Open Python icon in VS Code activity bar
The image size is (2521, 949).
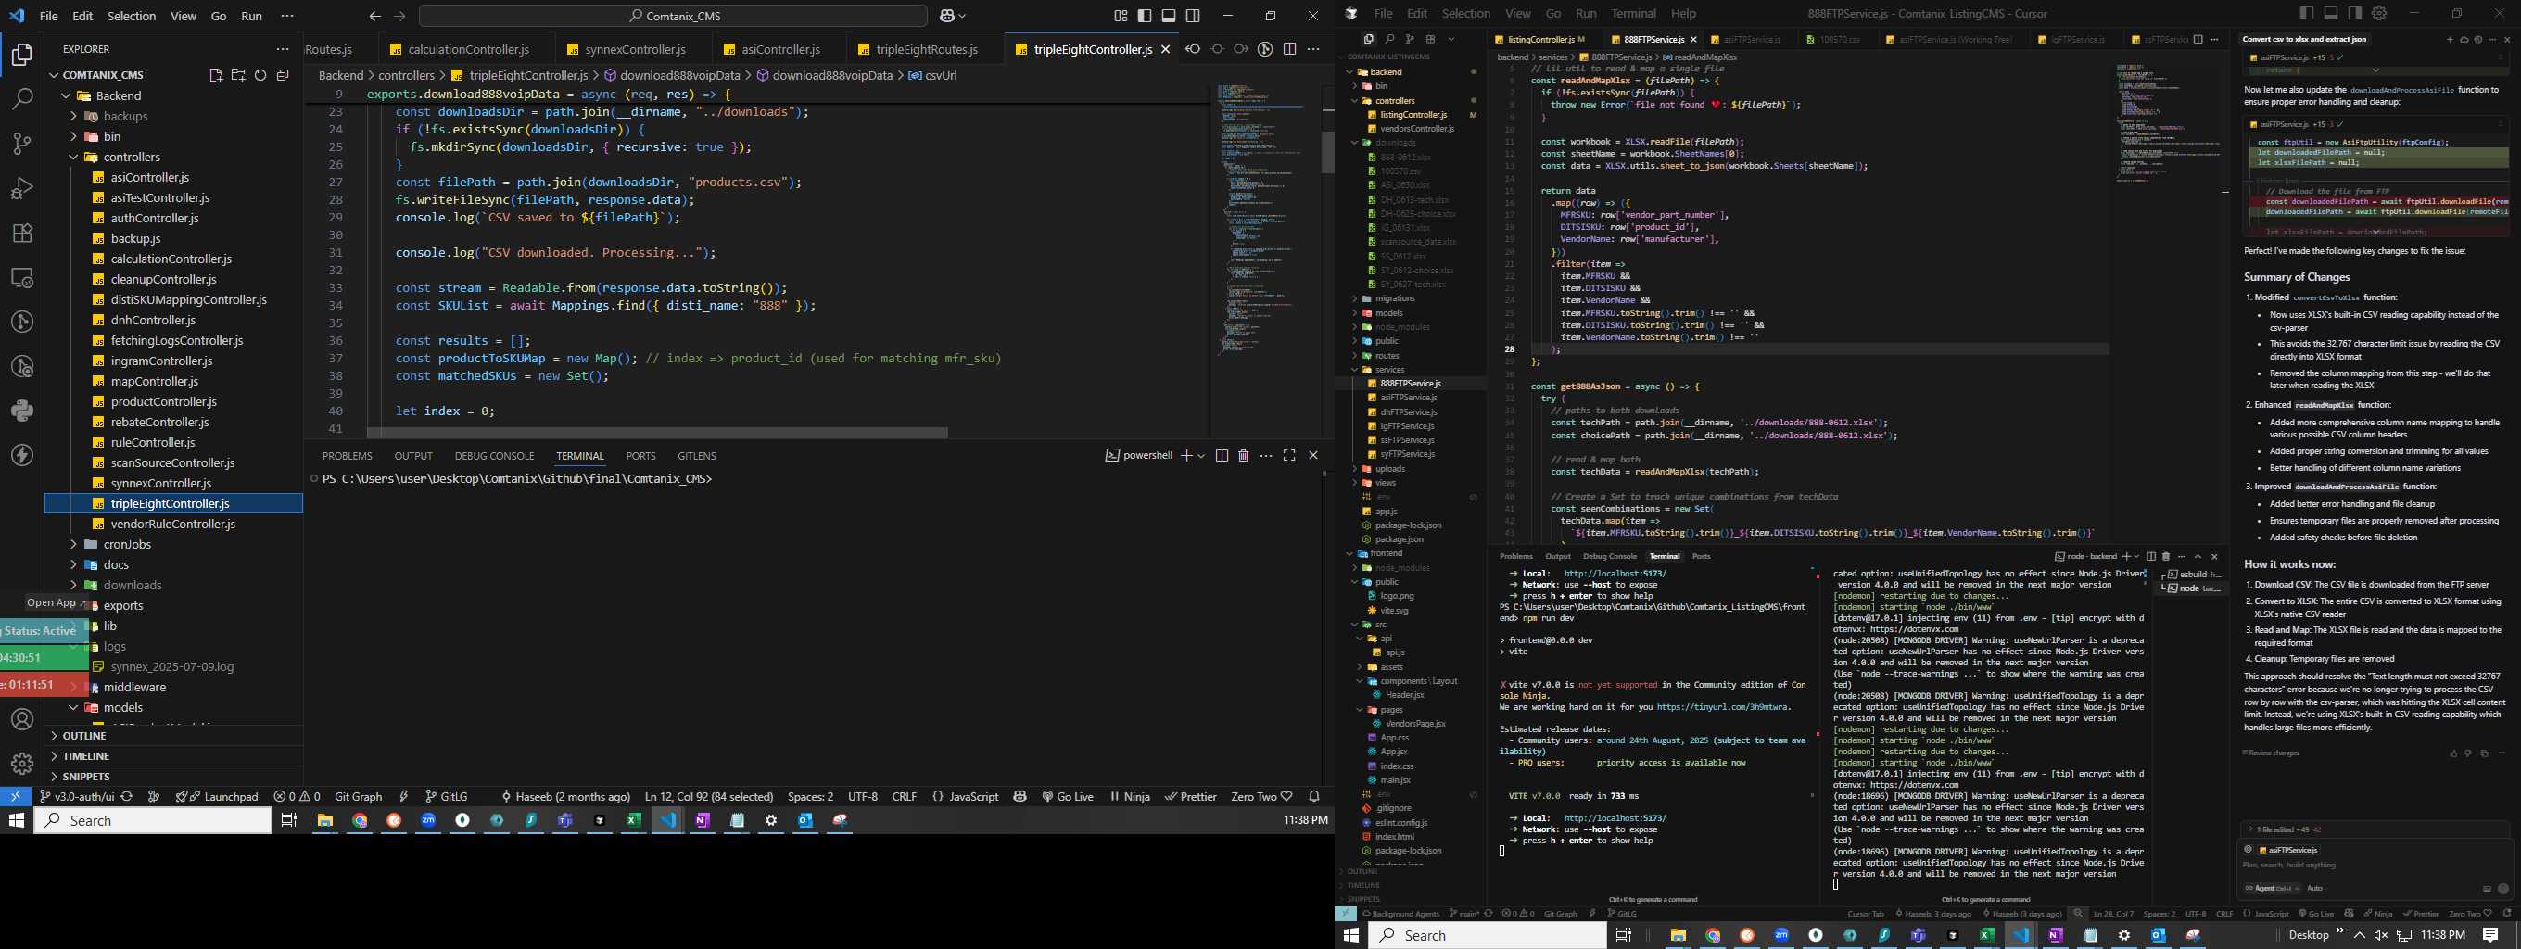click(21, 411)
